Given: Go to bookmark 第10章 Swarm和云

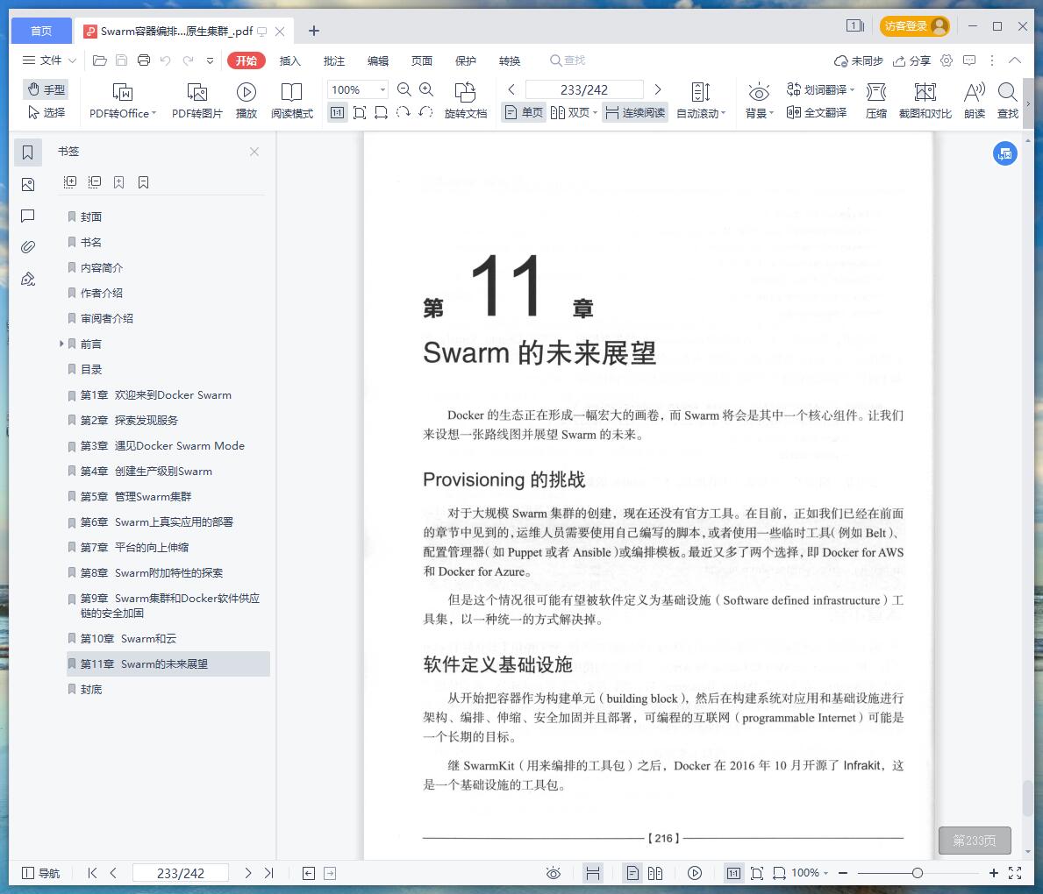Looking at the screenshot, I should point(128,639).
